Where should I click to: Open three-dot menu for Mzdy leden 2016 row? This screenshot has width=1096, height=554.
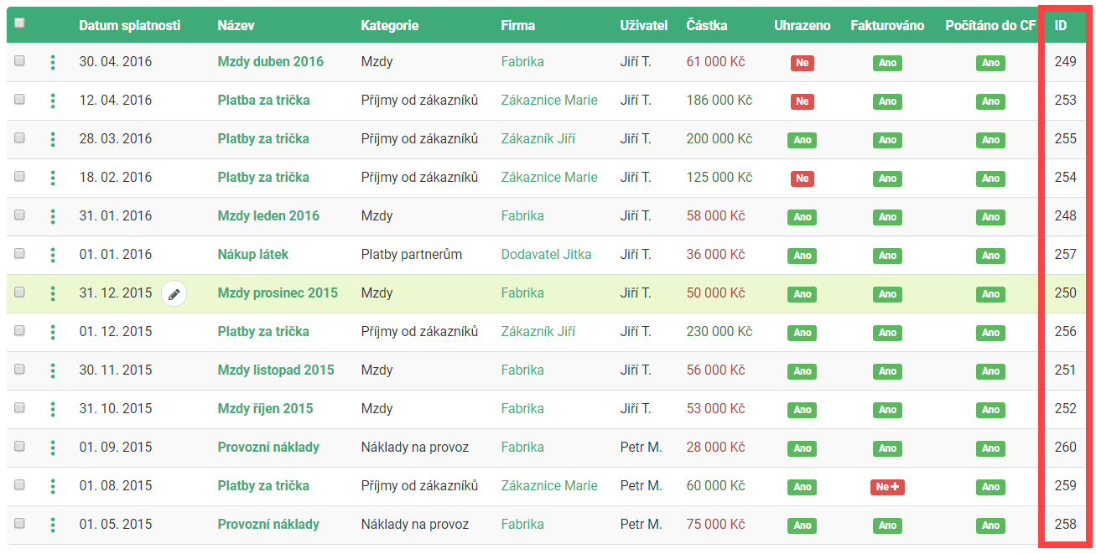pyautogui.click(x=53, y=216)
